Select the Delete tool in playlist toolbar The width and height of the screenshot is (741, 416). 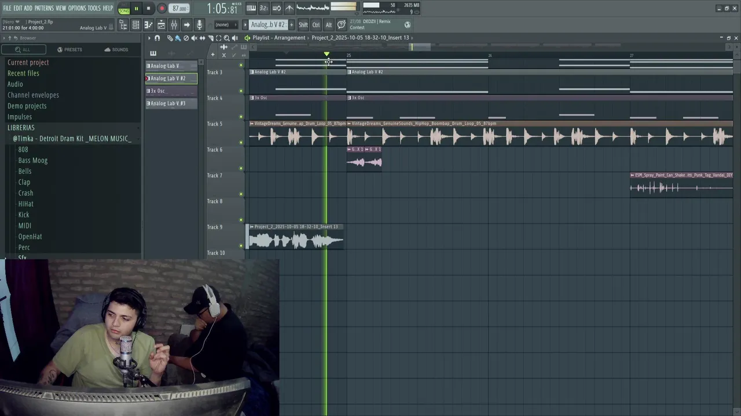[186, 38]
